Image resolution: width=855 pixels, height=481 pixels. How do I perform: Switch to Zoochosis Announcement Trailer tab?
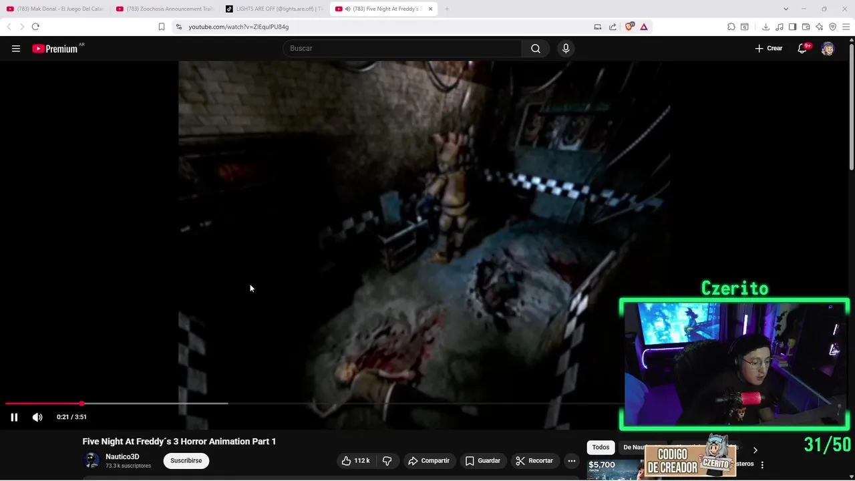coord(165,9)
